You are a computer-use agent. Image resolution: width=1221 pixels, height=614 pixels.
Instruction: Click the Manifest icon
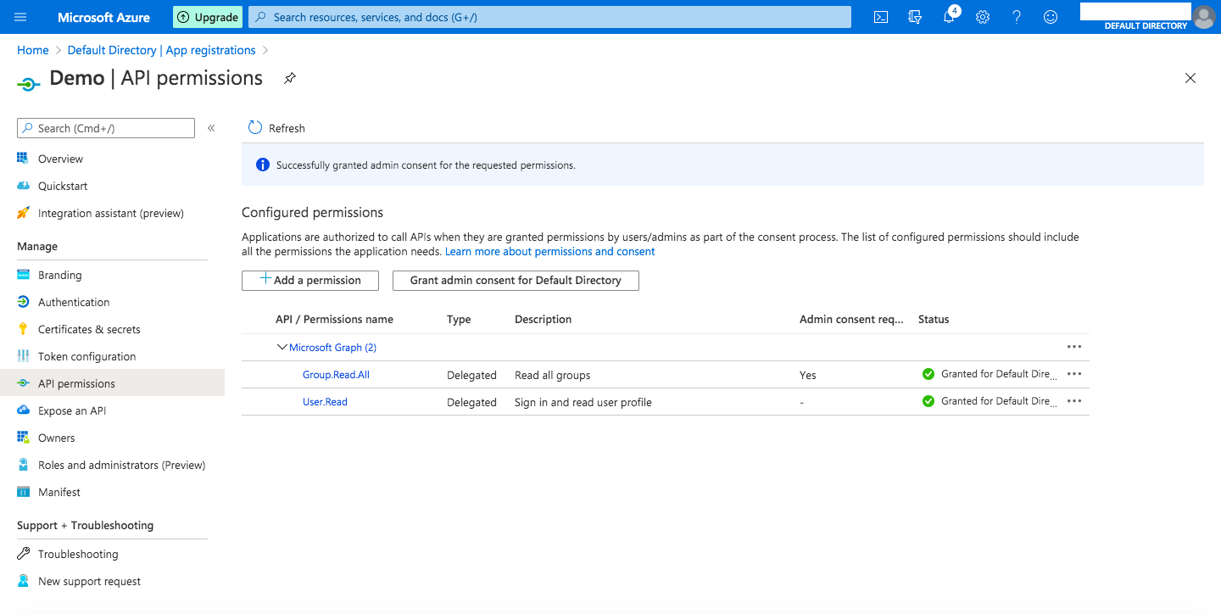tap(23, 492)
